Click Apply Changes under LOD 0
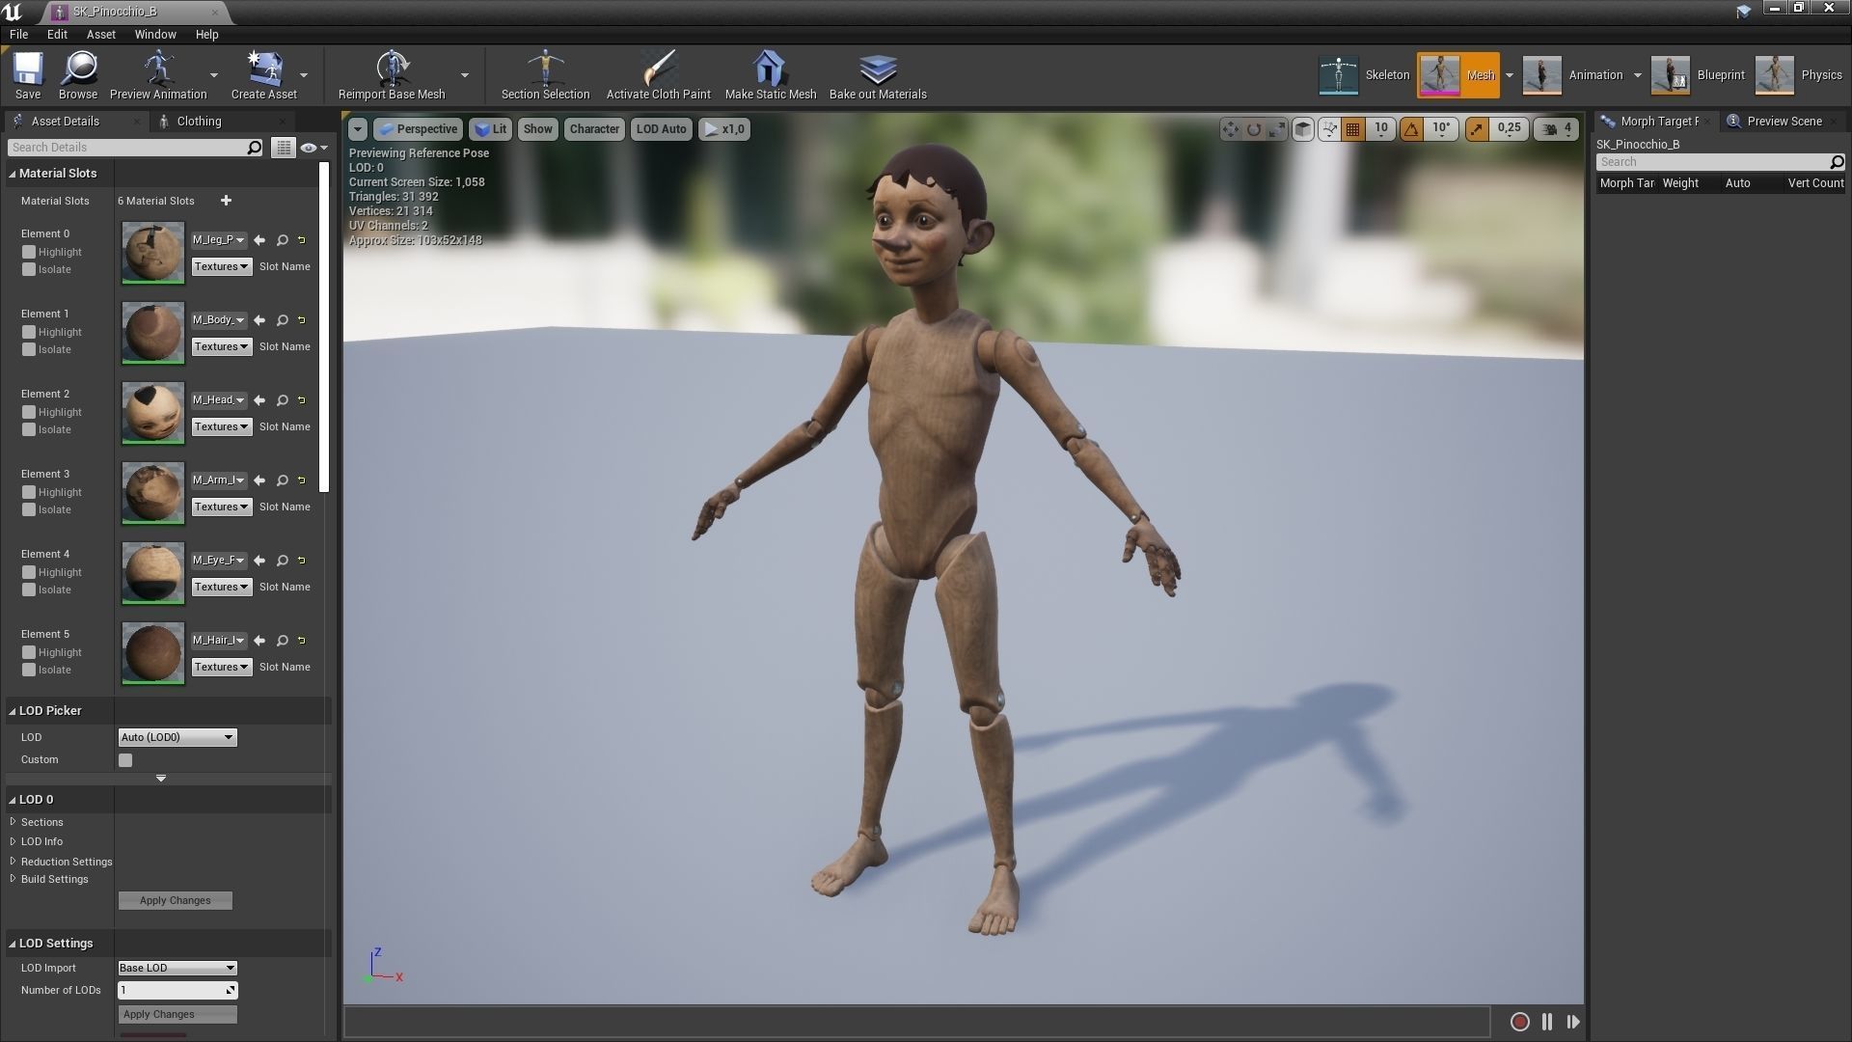This screenshot has height=1042, width=1852. (175, 900)
